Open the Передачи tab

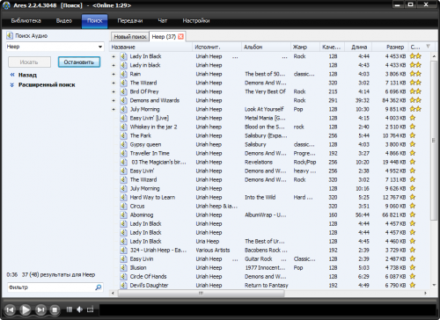click(x=129, y=20)
